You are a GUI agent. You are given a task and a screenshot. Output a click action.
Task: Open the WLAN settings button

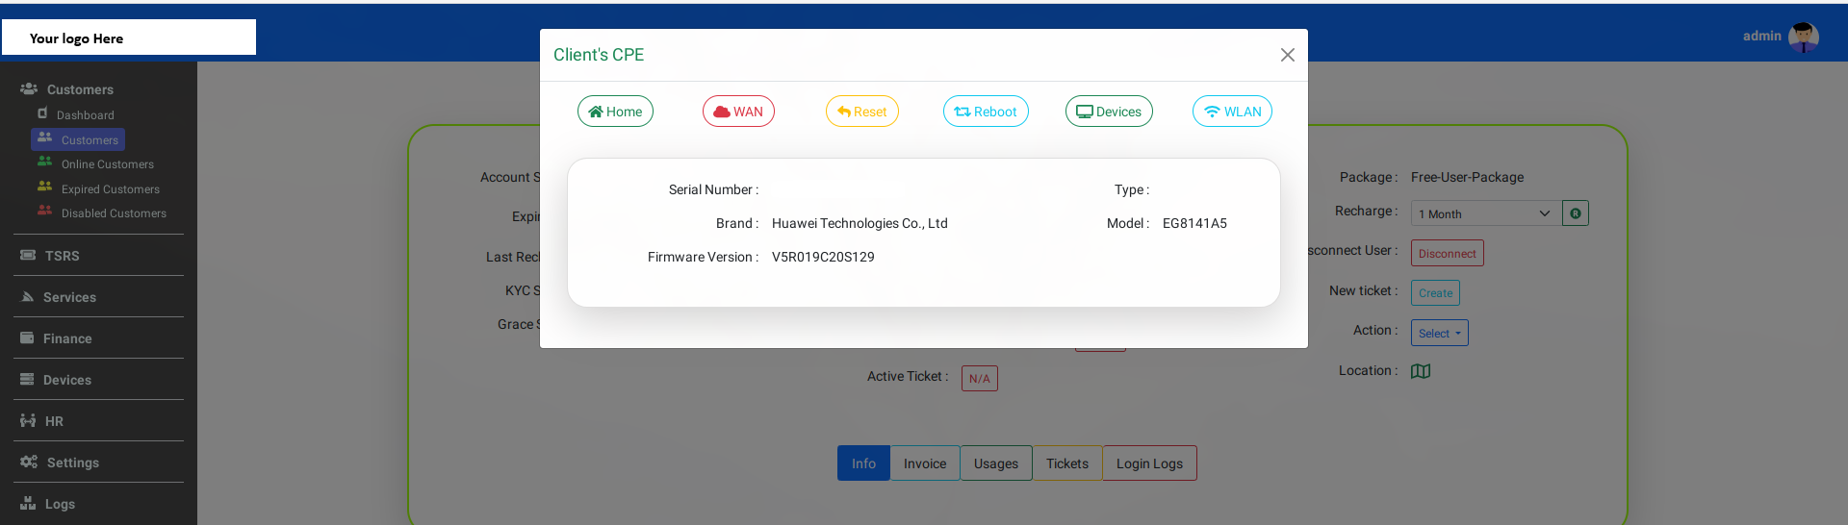(1232, 112)
